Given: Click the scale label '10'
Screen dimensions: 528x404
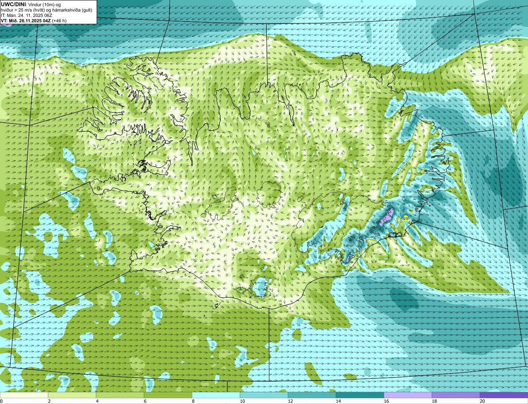Looking at the screenshot, I should coord(242,401).
